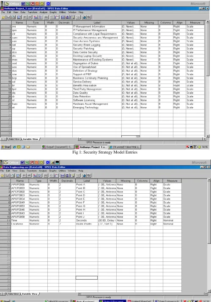Click the clock showing 14:16 in tray
This screenshot has height=302, width=211.
point(205,147)
